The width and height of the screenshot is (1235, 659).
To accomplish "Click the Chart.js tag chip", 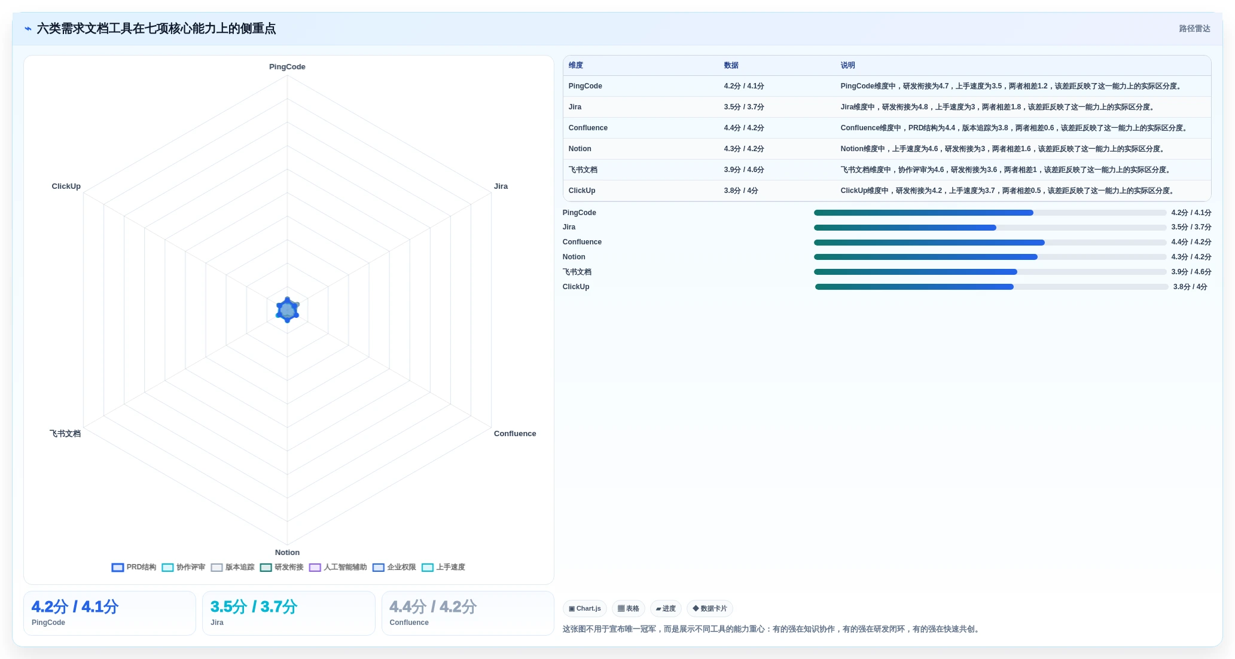I will point(585,608).
